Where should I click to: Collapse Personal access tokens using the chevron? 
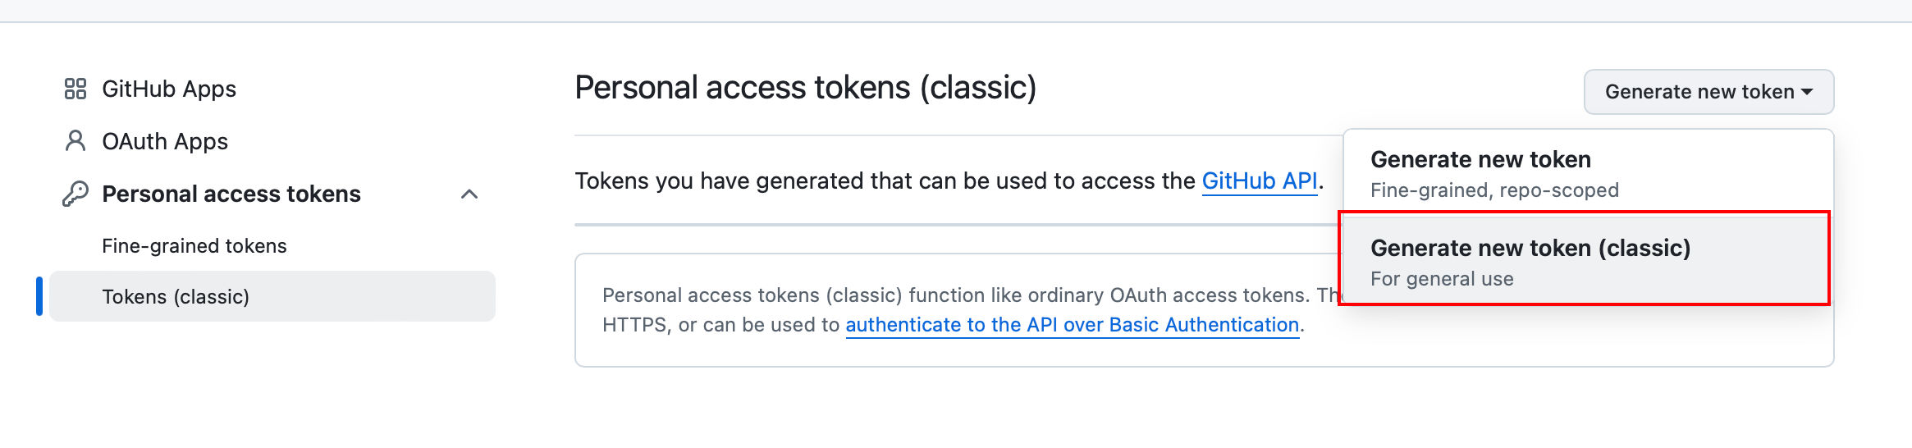click(469, 194)
